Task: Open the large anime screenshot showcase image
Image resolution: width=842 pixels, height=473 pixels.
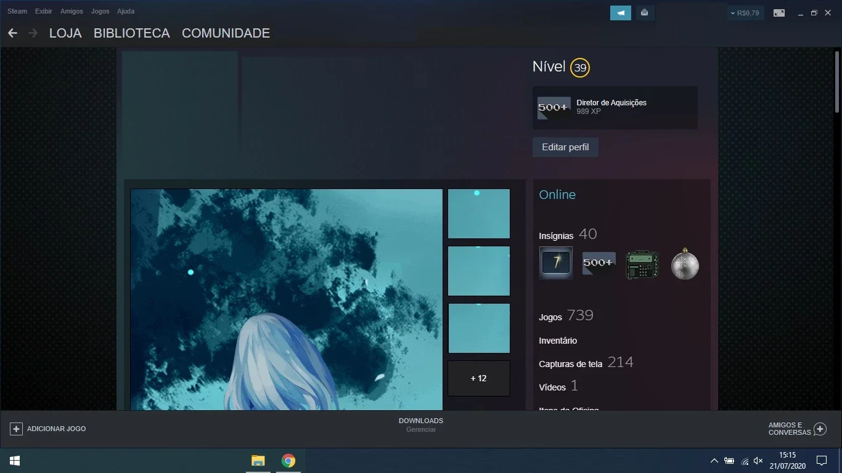Action: click(x=287, y=299)
